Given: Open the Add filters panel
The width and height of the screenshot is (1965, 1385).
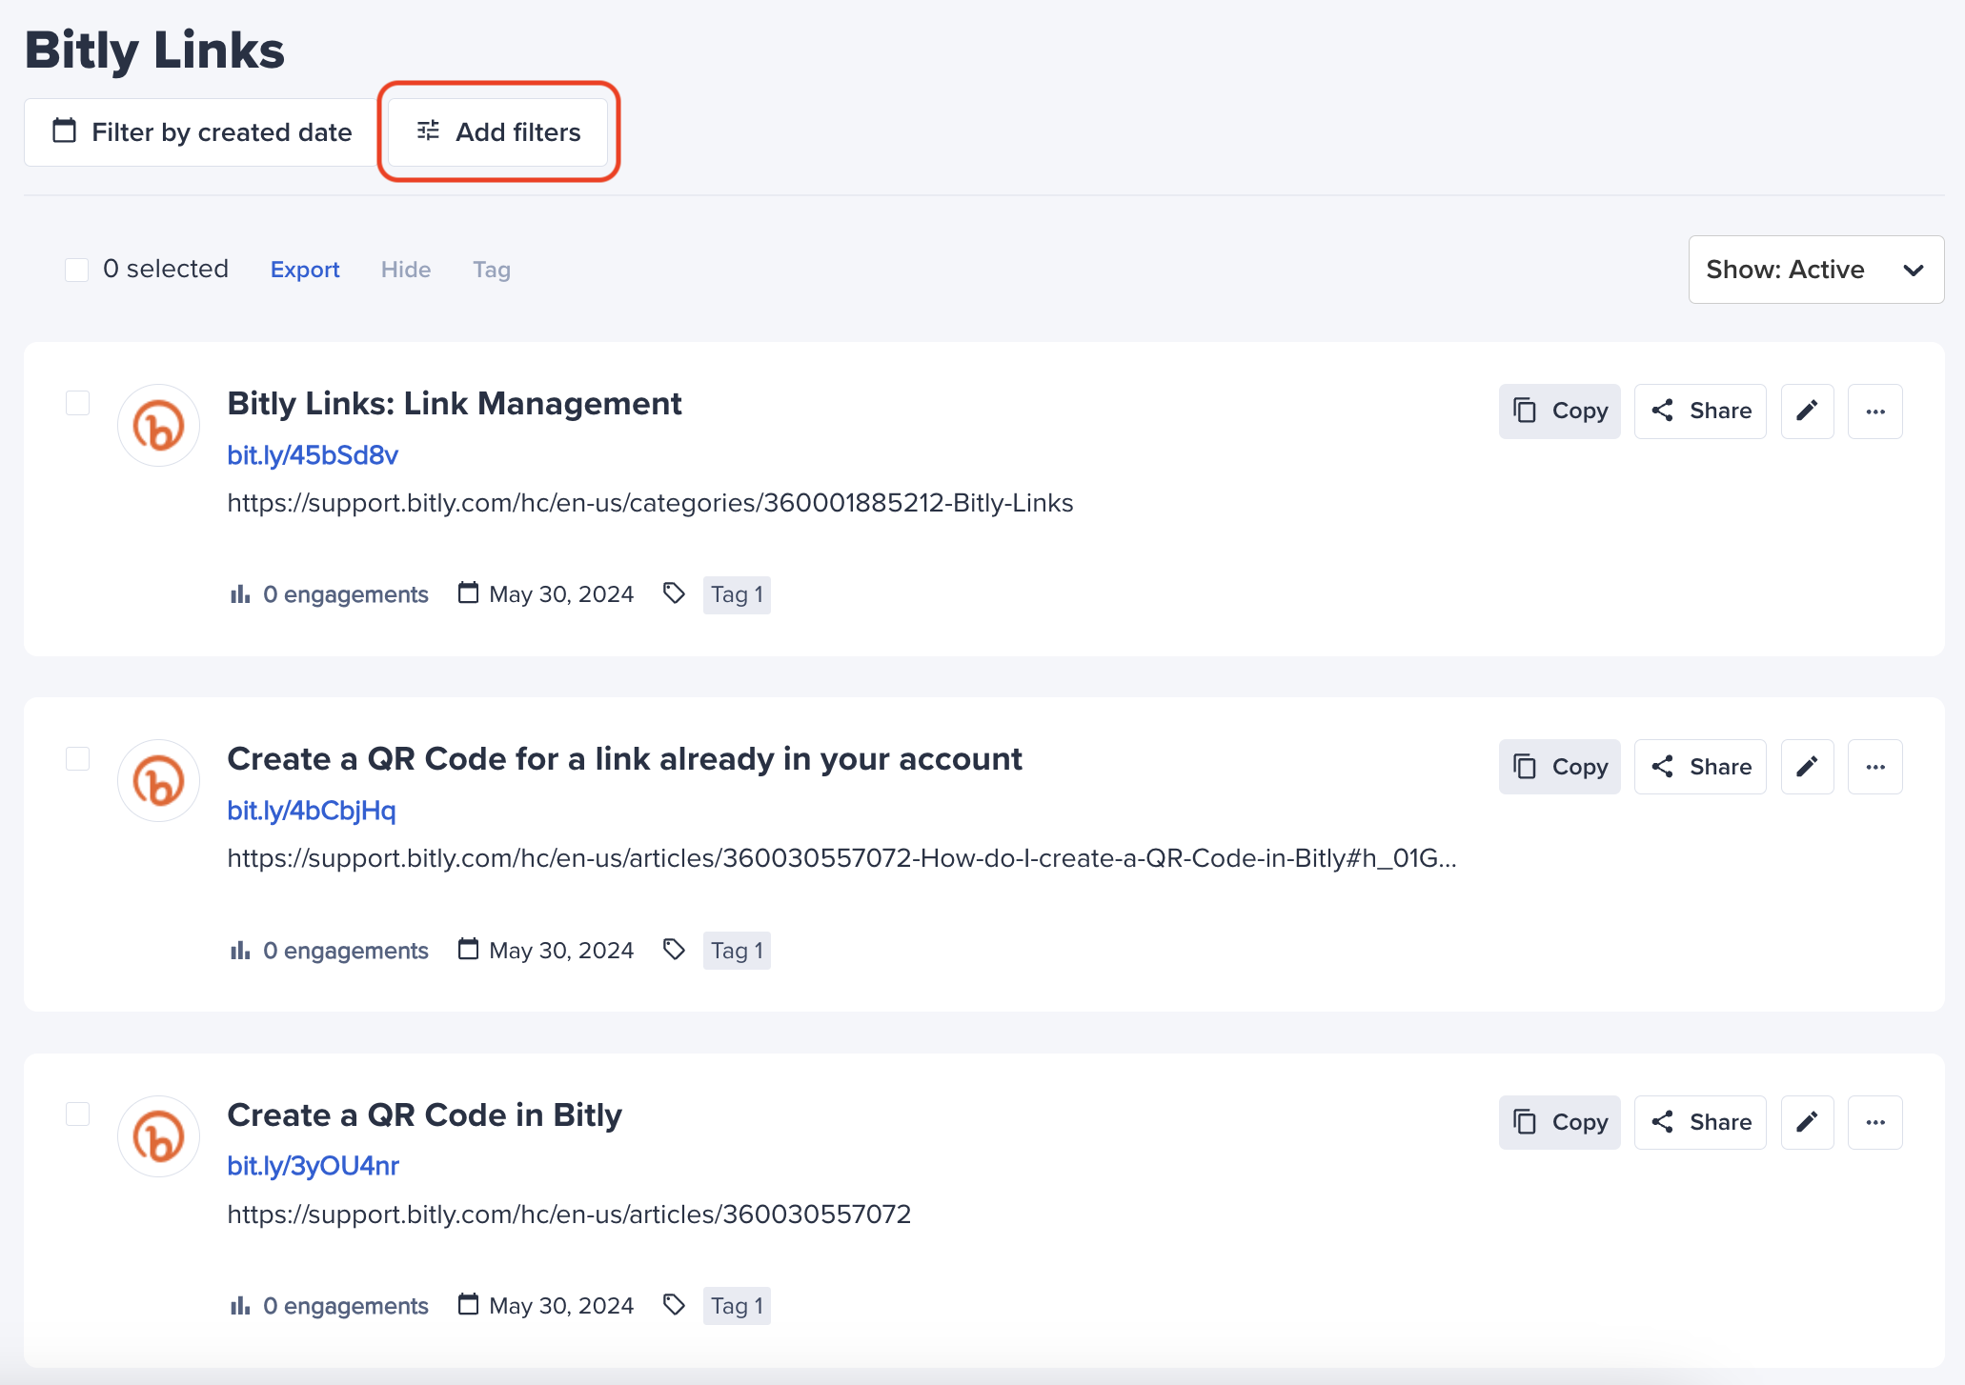Looking at the screenshot, I should pyautogui.click(x=498, y=132).
